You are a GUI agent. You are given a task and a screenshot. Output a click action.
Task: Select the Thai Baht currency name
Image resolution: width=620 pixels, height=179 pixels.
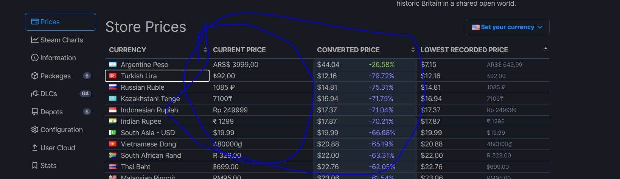pos(135,167)
